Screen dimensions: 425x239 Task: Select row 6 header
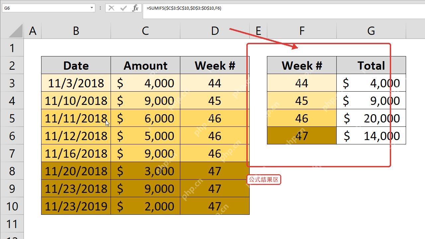point(12,136)
